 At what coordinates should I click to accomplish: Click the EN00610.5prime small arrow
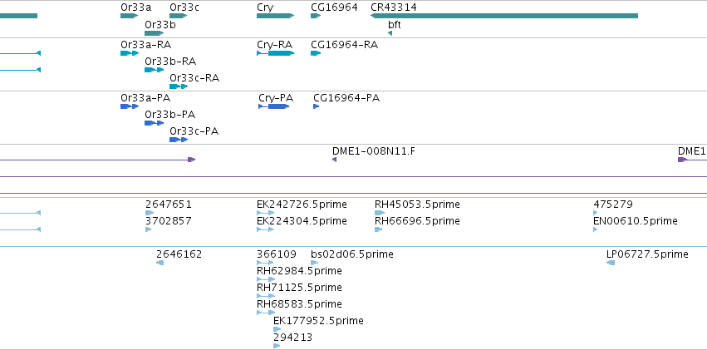point(596,229)
